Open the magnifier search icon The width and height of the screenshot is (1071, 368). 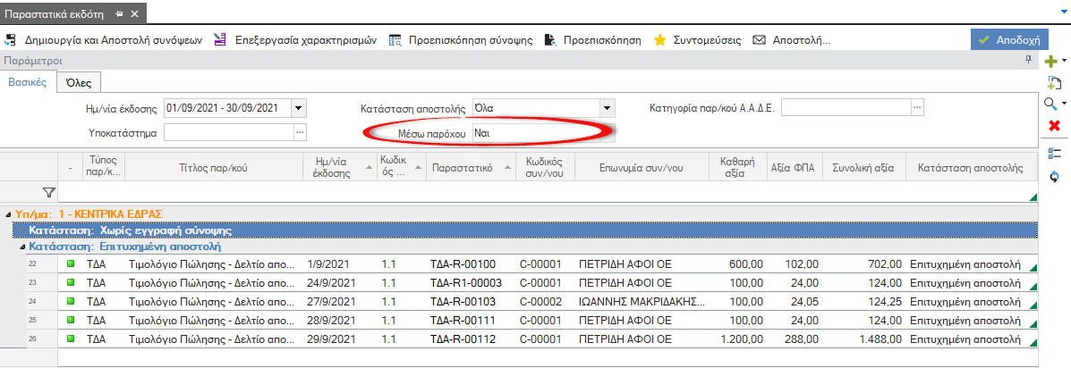[x=1052, y=104]
